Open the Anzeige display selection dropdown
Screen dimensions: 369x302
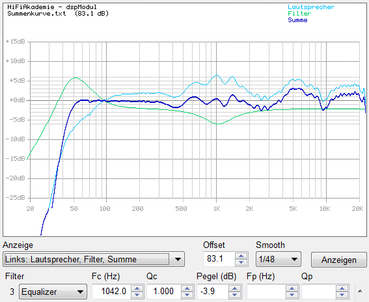click(x=94, y=259)
